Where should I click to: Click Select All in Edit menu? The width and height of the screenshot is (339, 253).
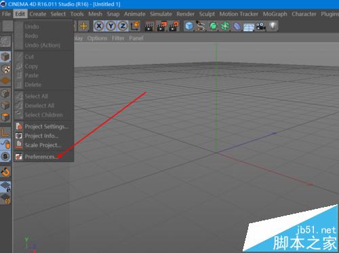(44, 96)
